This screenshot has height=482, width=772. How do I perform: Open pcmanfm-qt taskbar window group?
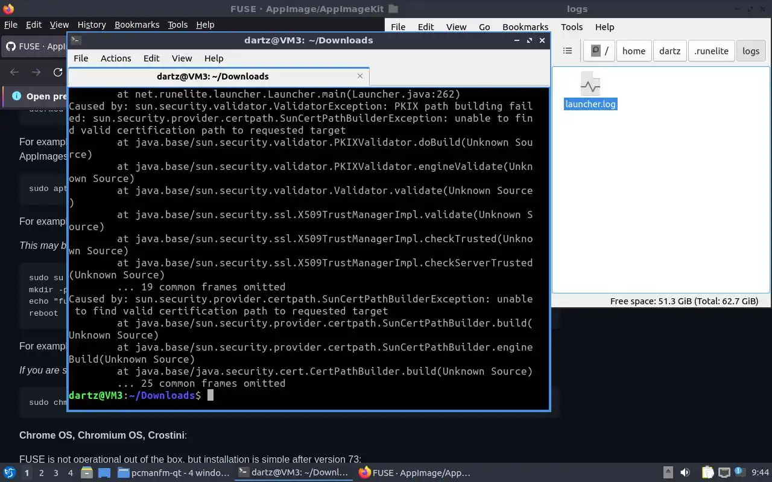click(x=174, y=473)
